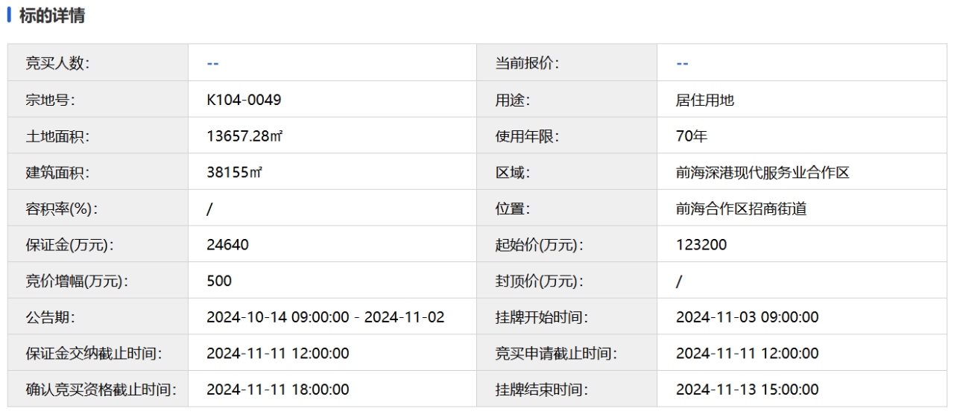The image size is (954, 414).
Task: Click the starting price 123200
Action: pyautogui.click(x=701, y=245)
